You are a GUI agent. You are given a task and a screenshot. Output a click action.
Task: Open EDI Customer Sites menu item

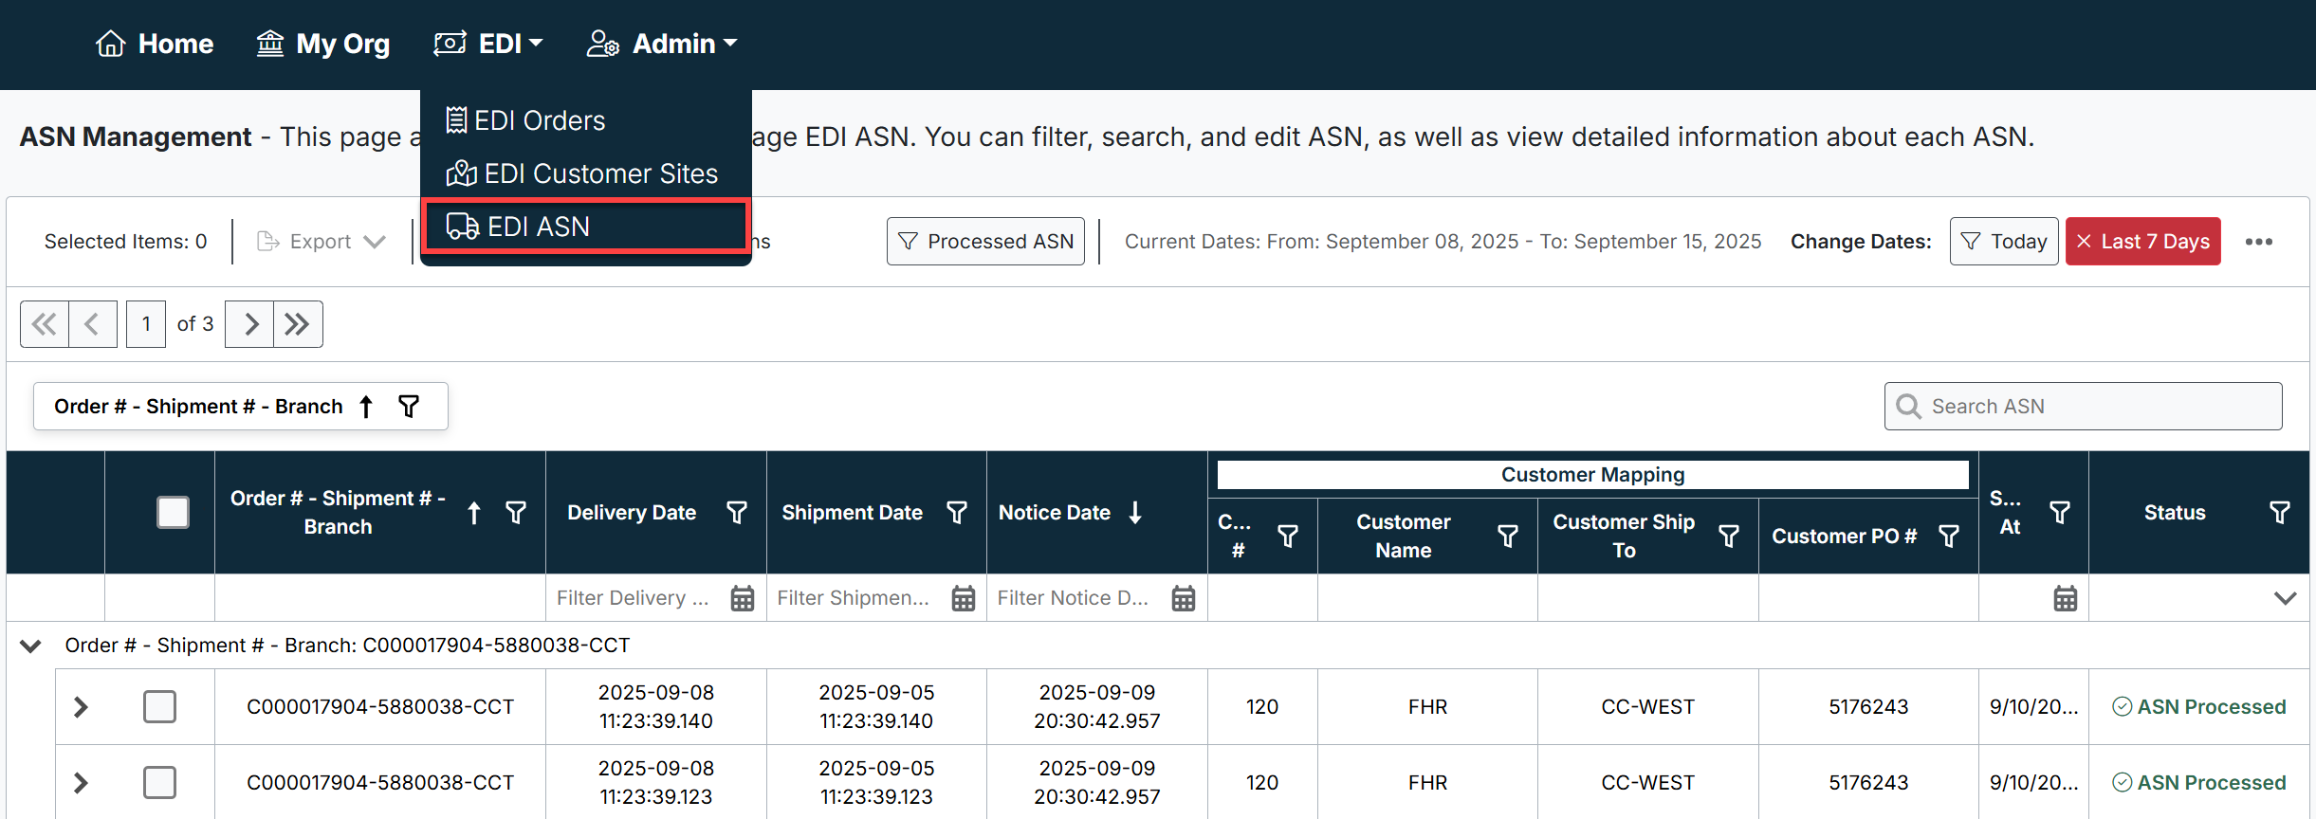(600, 173)
